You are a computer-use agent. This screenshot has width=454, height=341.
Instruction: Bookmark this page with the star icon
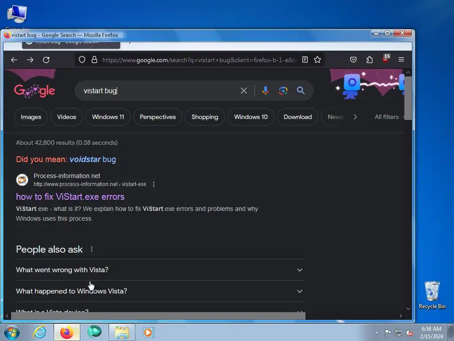(317, 60)
